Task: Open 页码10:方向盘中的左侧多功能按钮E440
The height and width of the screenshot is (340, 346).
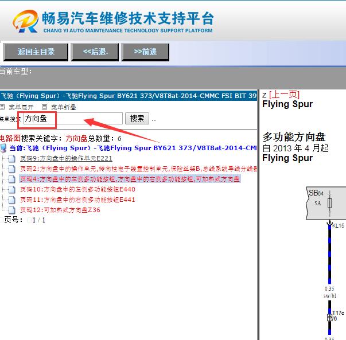Action: [x=77, y=189]
